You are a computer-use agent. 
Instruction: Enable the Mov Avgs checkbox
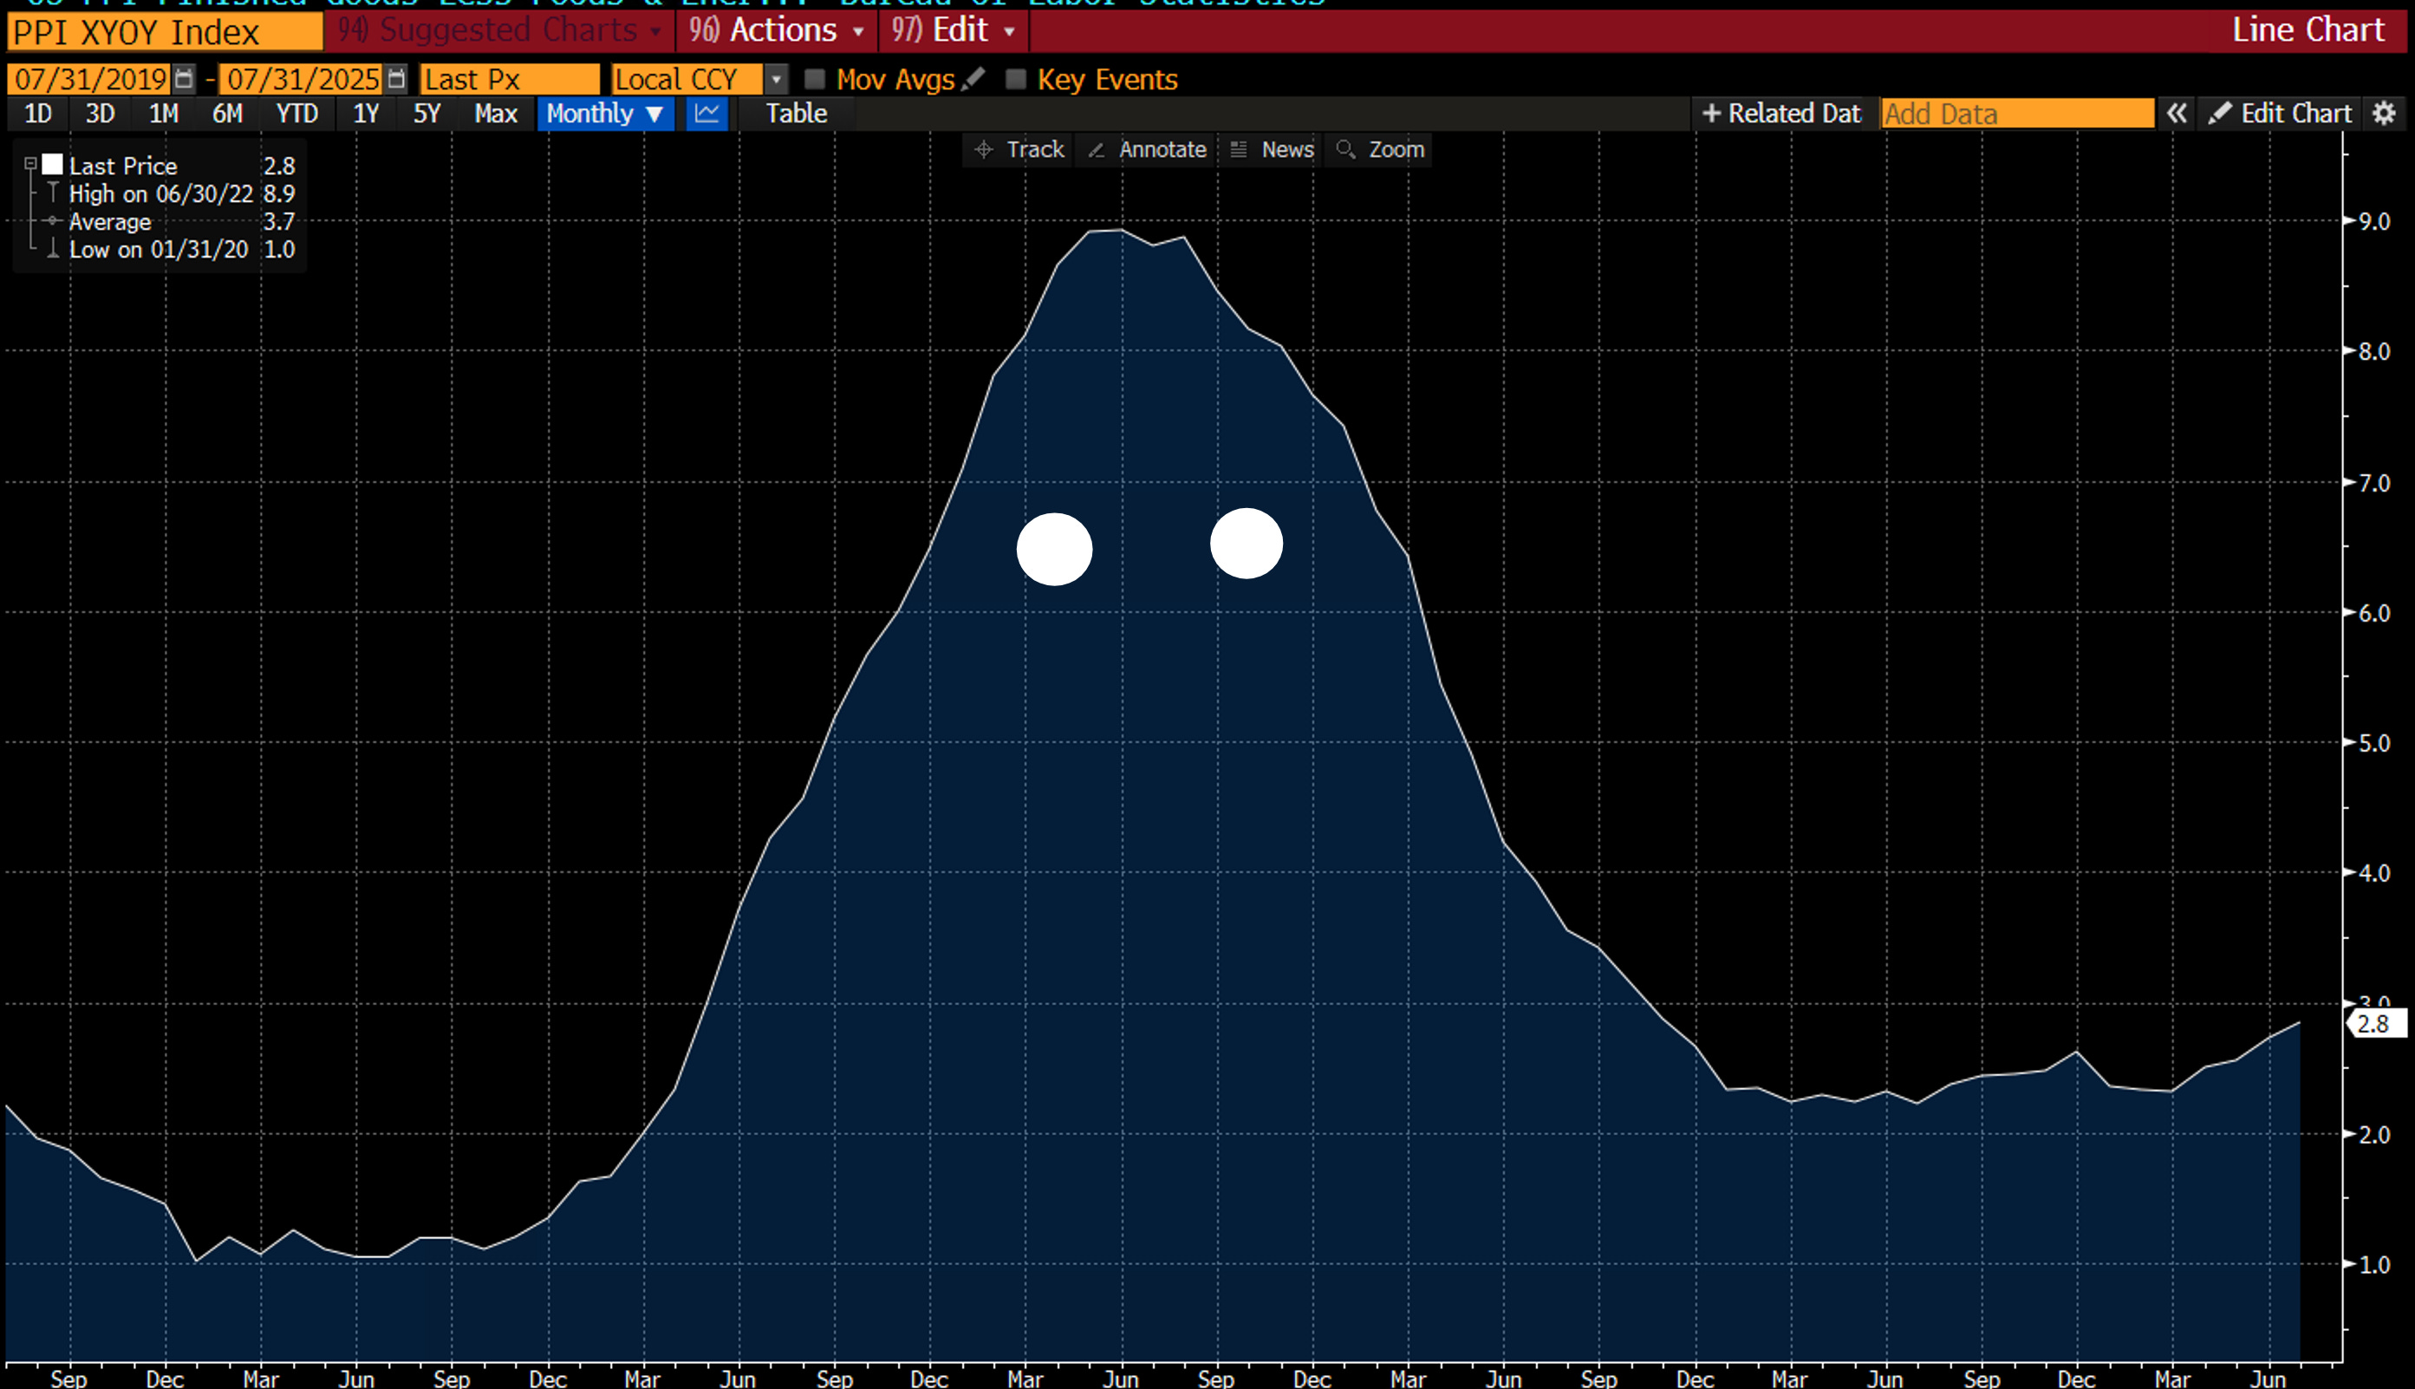pos(815,79)
